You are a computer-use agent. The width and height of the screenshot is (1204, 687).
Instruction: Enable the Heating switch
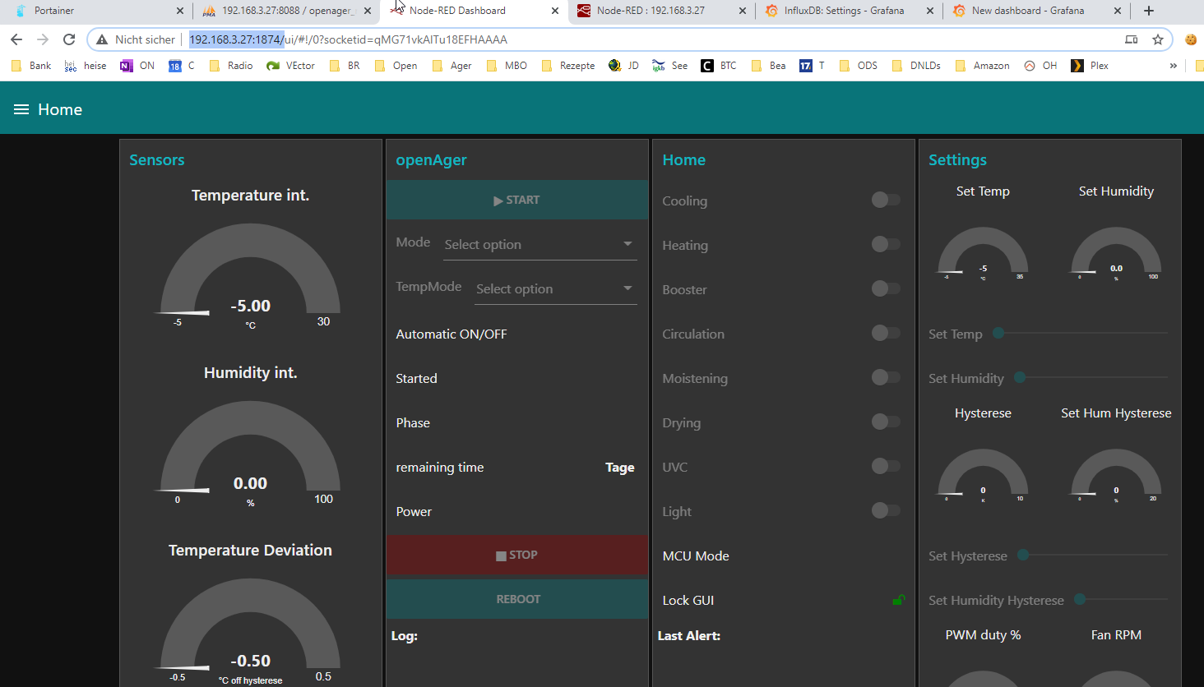pyautogui.click(x=885, y=244)
